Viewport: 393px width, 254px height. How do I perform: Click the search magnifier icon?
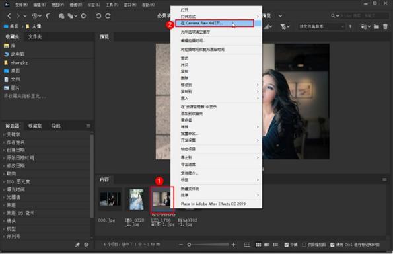coord(333,16)
